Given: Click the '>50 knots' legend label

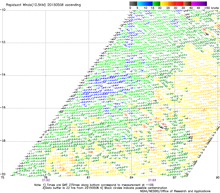Looking at the screenshot, I should (x=211, y=8).
